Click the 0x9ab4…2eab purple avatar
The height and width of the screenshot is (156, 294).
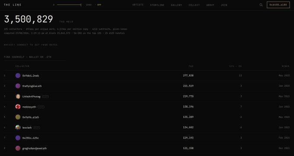(18, 76)
